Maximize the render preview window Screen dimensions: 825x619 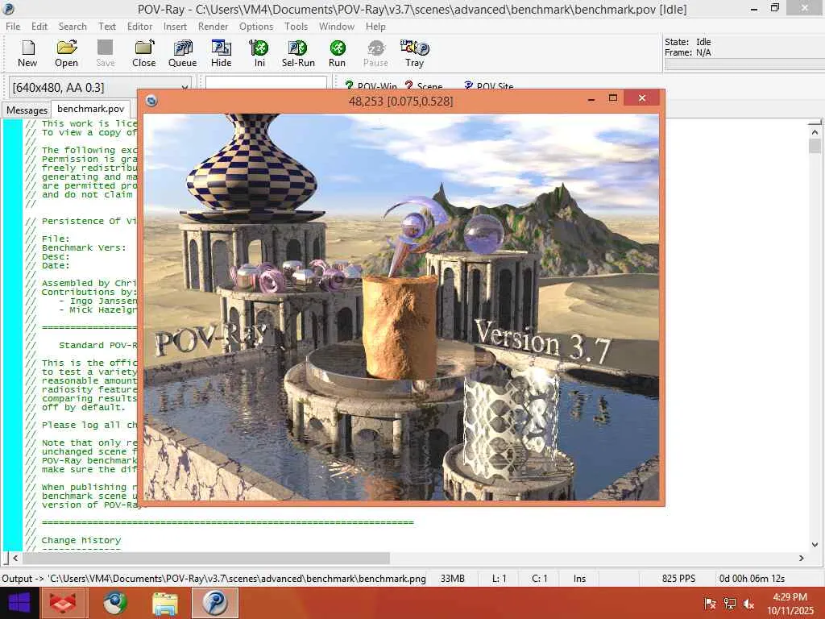point(612,98)
